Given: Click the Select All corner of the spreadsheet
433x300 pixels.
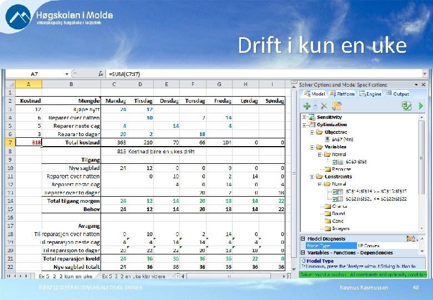Looking at the screenshot, I should [10, 84].
